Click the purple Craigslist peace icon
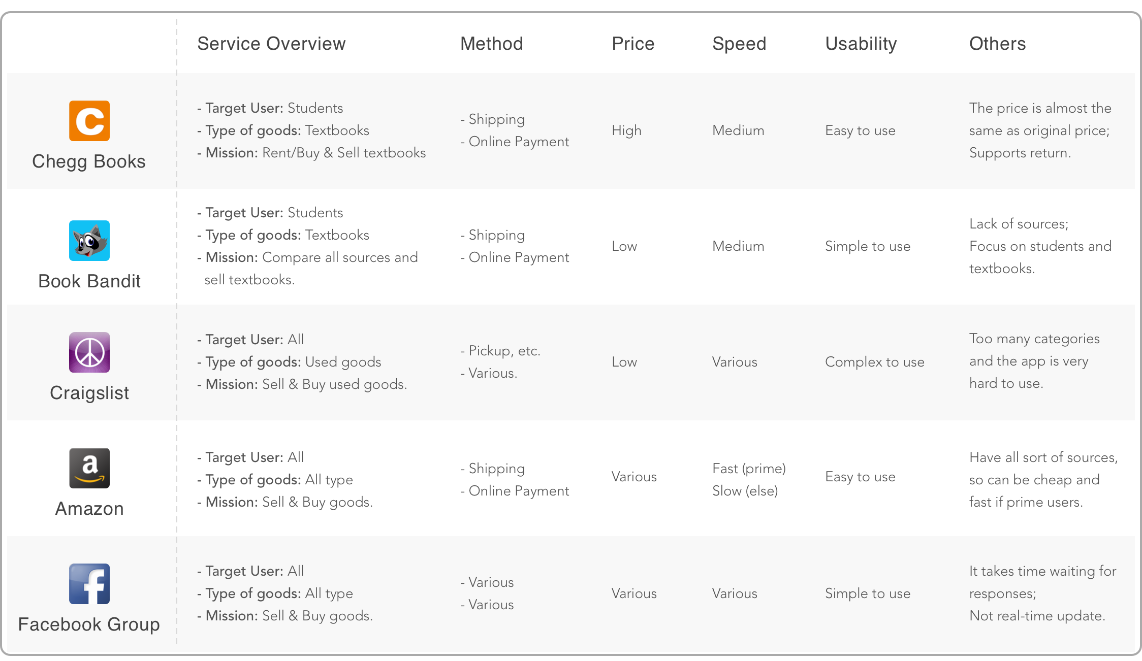 coord(89,352)
